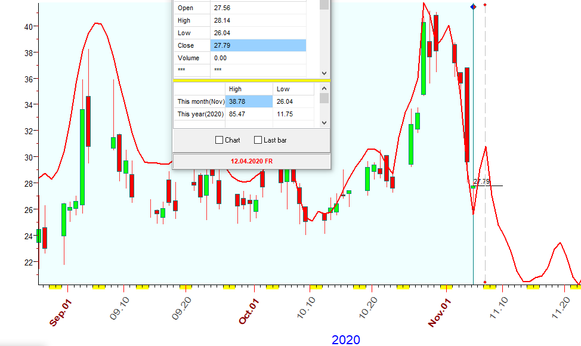Click the Oct.01 date axis label
The width and height of the screenshot is (581, 346).
click(248, 312)
